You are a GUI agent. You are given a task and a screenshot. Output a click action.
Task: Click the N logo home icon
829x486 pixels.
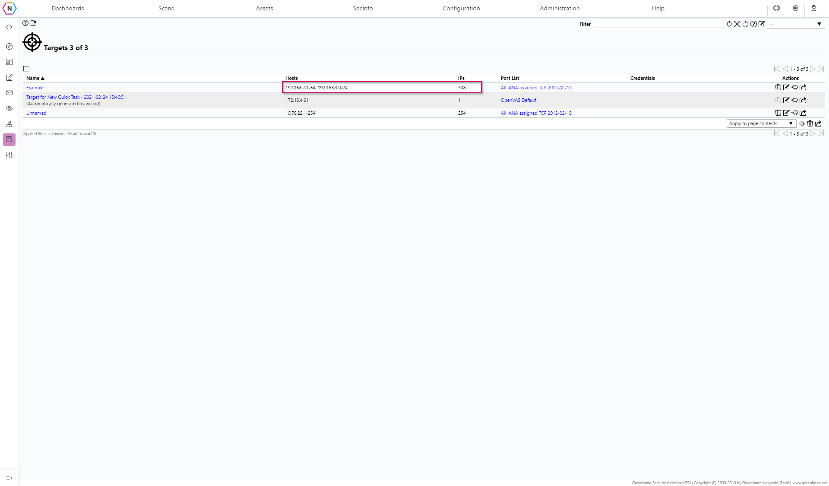point(9,8)
